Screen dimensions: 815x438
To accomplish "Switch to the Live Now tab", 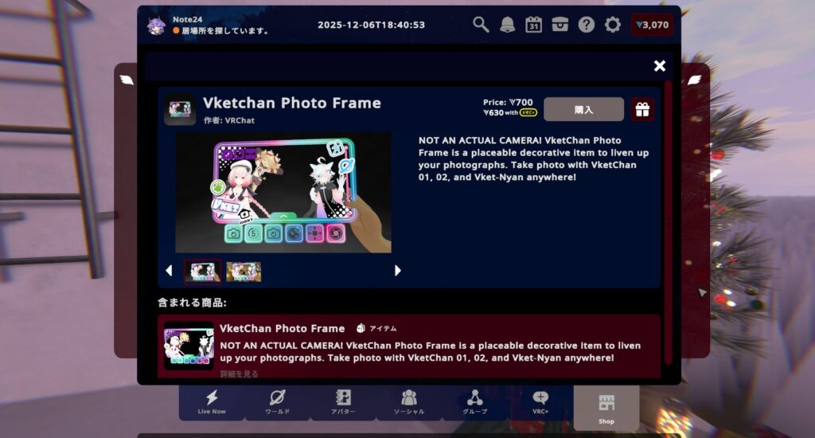I will (212, 403).
